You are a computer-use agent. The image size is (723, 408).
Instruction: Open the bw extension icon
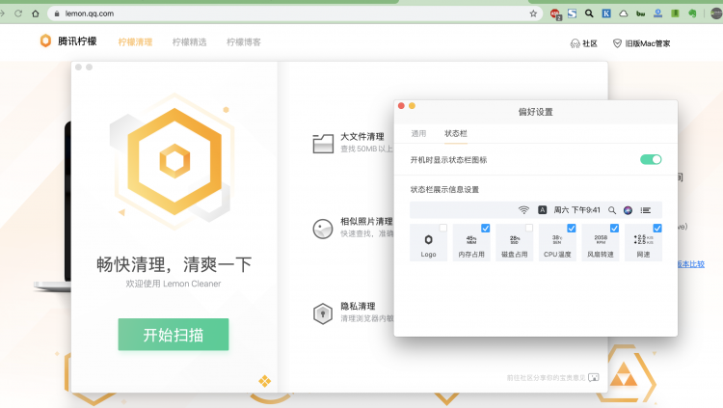[640, 14]
